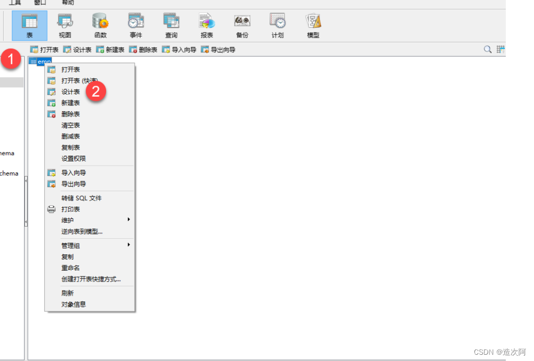Choose 重命名 in context menu
This screenshot has height=361, width=534.
point(90,268)
